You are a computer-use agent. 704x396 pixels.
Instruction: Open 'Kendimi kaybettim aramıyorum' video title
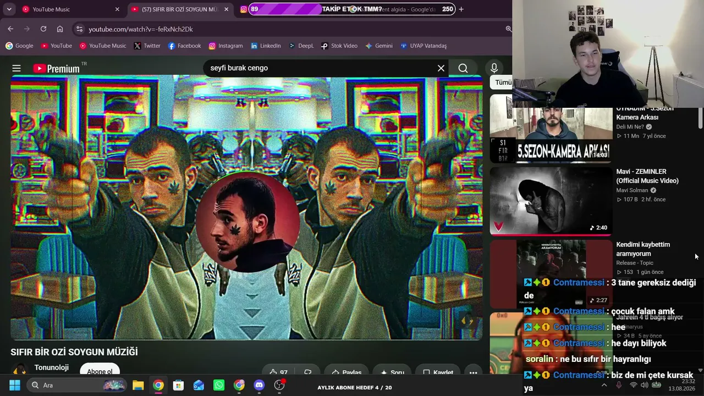[x=643, y=249]
